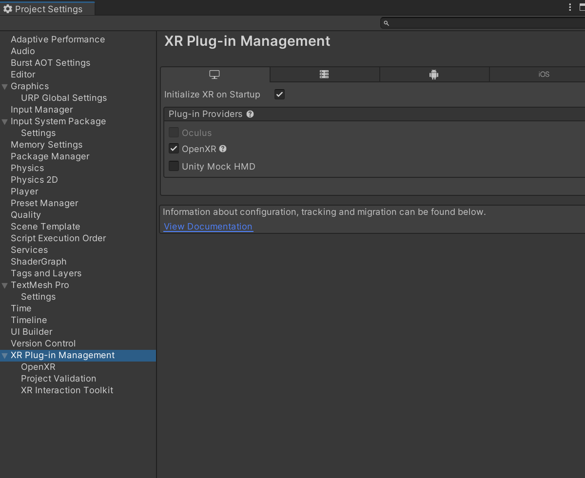
Task: Select the desktop standalone platform tab icon
Action: click(214, 75)
